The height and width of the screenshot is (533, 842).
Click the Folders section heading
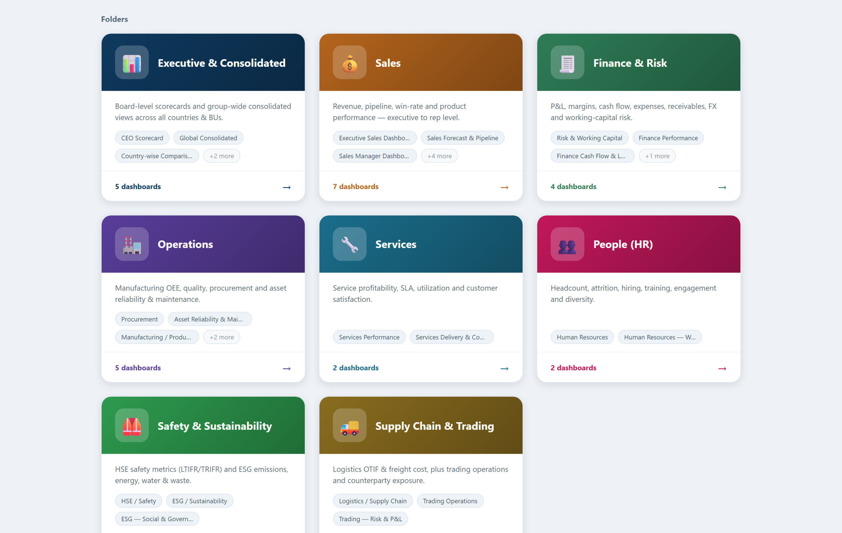[114, 19]
